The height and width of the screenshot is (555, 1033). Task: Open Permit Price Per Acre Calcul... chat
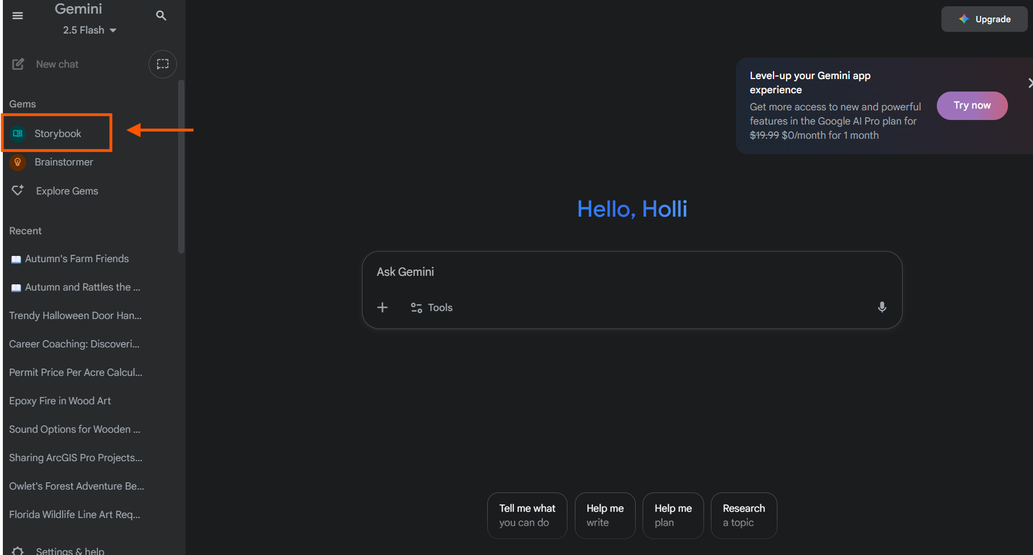click(x=76, y=372)
